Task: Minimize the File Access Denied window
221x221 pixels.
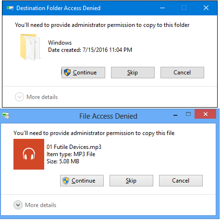Action: (x=175, y=115)
